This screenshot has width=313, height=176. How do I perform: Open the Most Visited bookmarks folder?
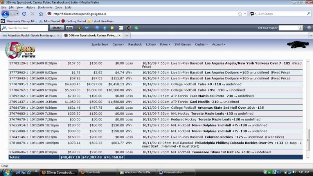click(50, 21)
